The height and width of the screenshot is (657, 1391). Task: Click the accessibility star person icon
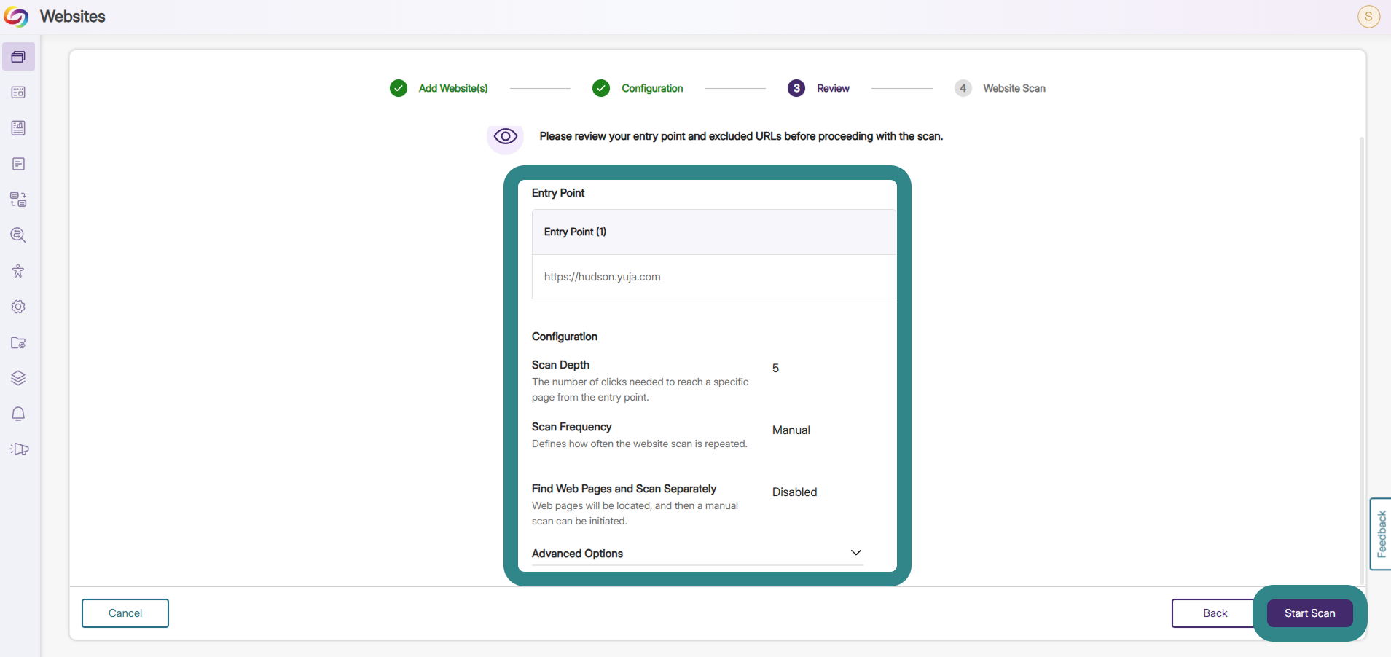tap(18, 271)
